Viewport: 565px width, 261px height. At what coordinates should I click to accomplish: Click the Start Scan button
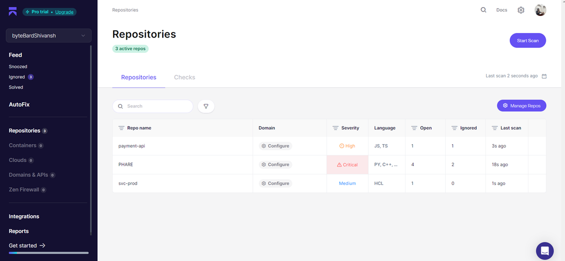pos(528,41)
